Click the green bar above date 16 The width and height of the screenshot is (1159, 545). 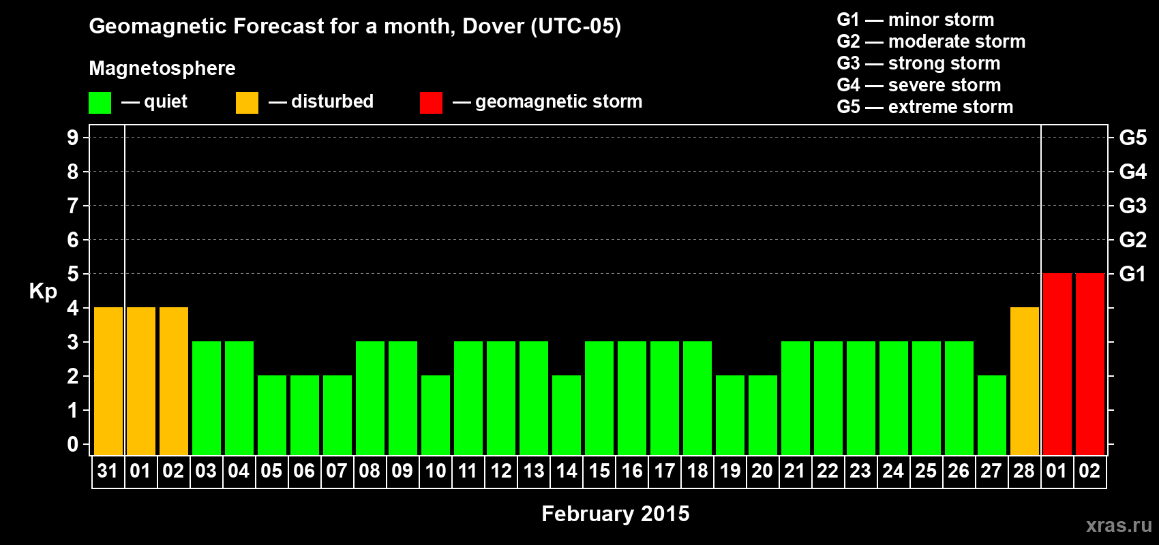(632, 399)
